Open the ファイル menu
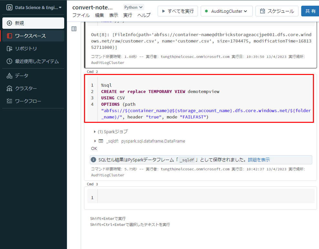The image size is (319, 249). 81,15
